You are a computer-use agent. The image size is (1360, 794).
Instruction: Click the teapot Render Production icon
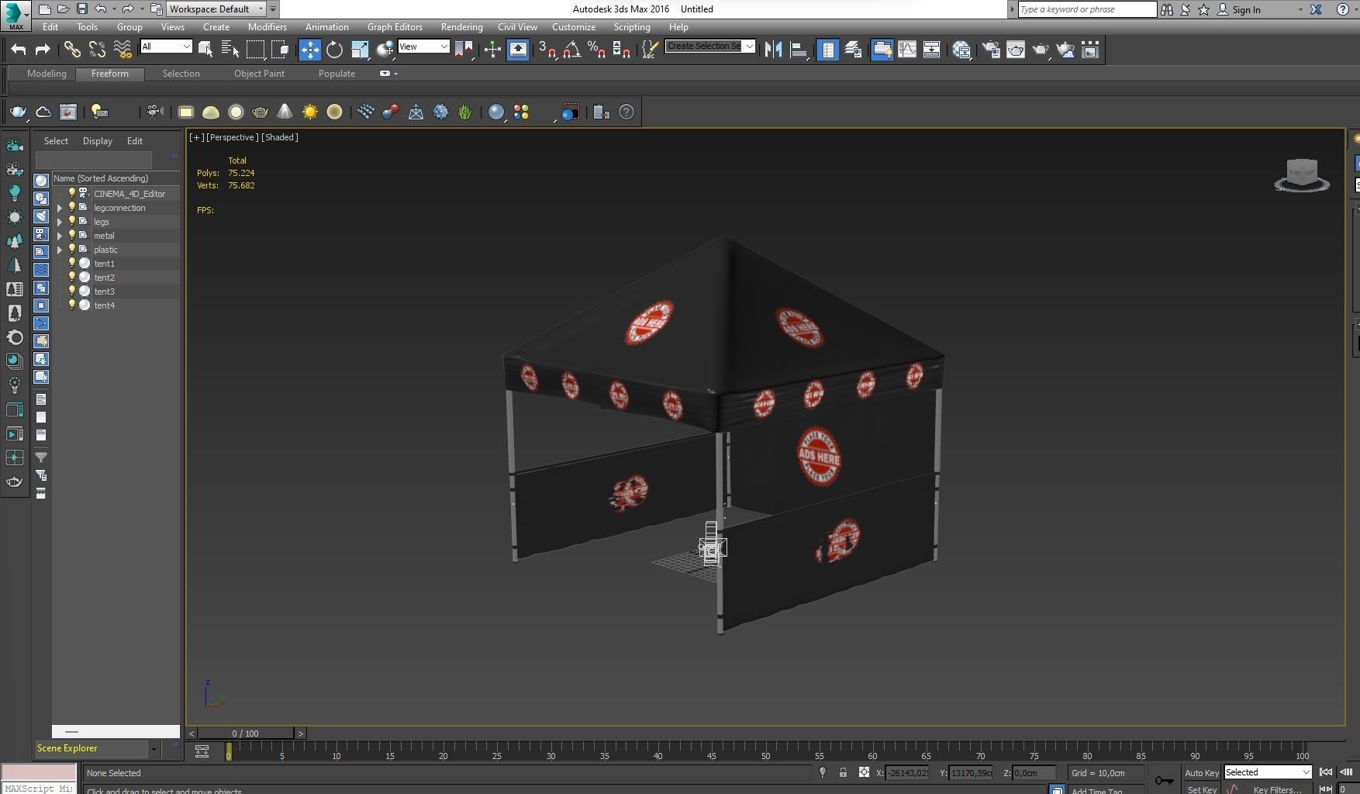pos(1041,50)
